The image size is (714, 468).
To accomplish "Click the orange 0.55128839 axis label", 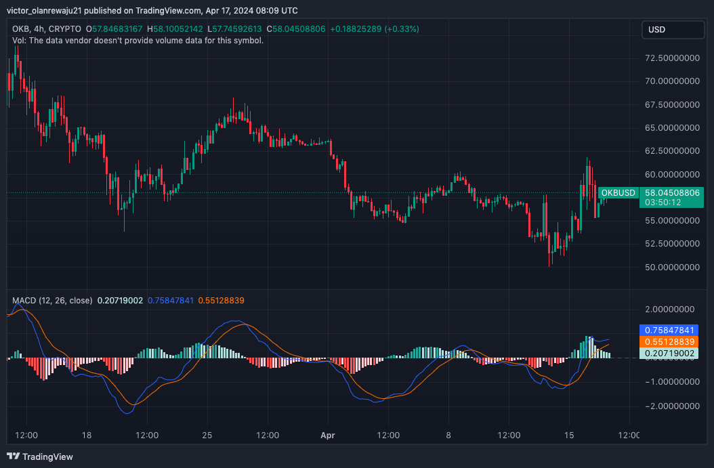I will pyautogui.click(x=669, y=342).
